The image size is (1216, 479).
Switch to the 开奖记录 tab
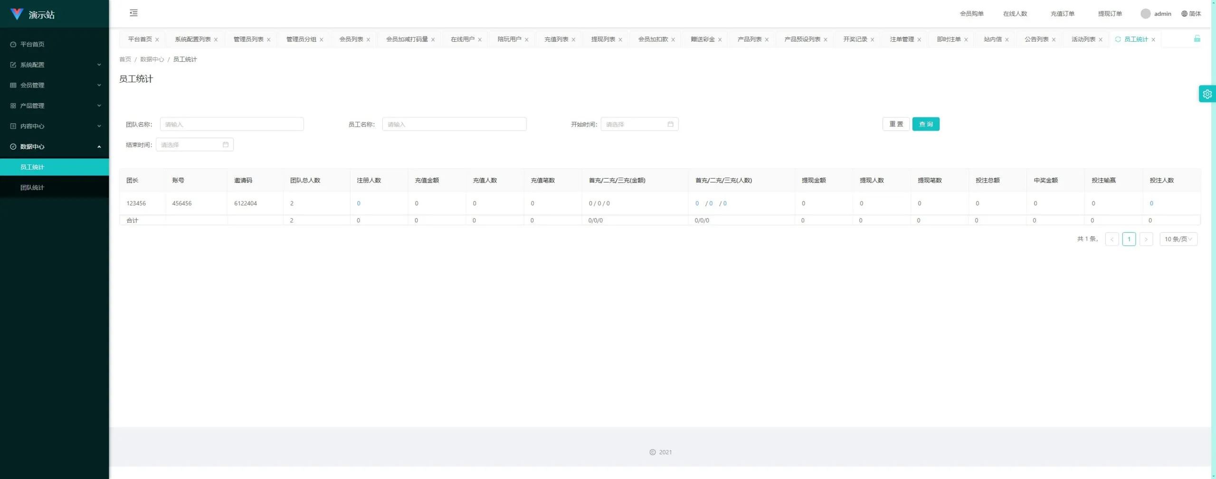[855, 39]
